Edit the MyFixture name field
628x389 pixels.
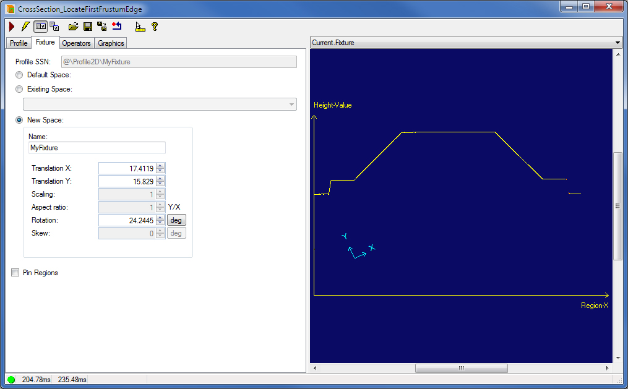pyautogui.click(x=97, y=148)
